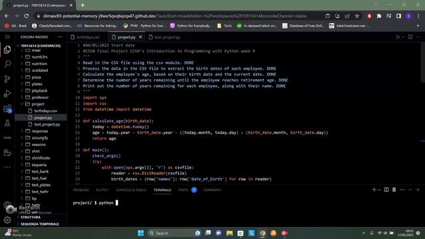The width and height of the screenshot is (425, 239).
Task: Split the editor to the right
Action: 410,37
